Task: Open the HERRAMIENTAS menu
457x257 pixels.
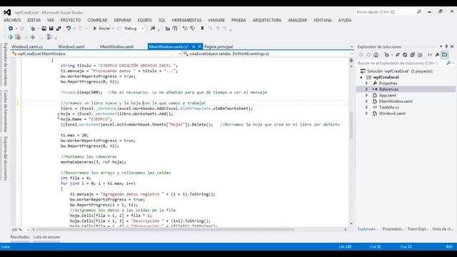Action: coord(187,20)
